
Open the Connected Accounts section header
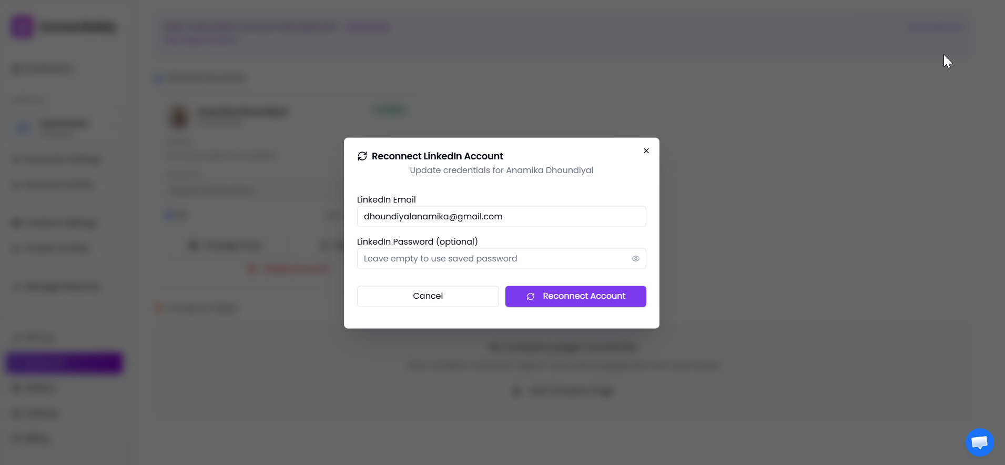click(205, 77)
